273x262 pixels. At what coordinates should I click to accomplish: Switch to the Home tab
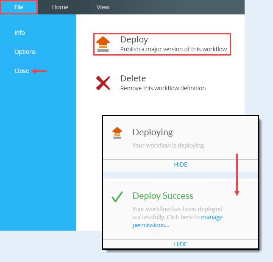point(60,7)
